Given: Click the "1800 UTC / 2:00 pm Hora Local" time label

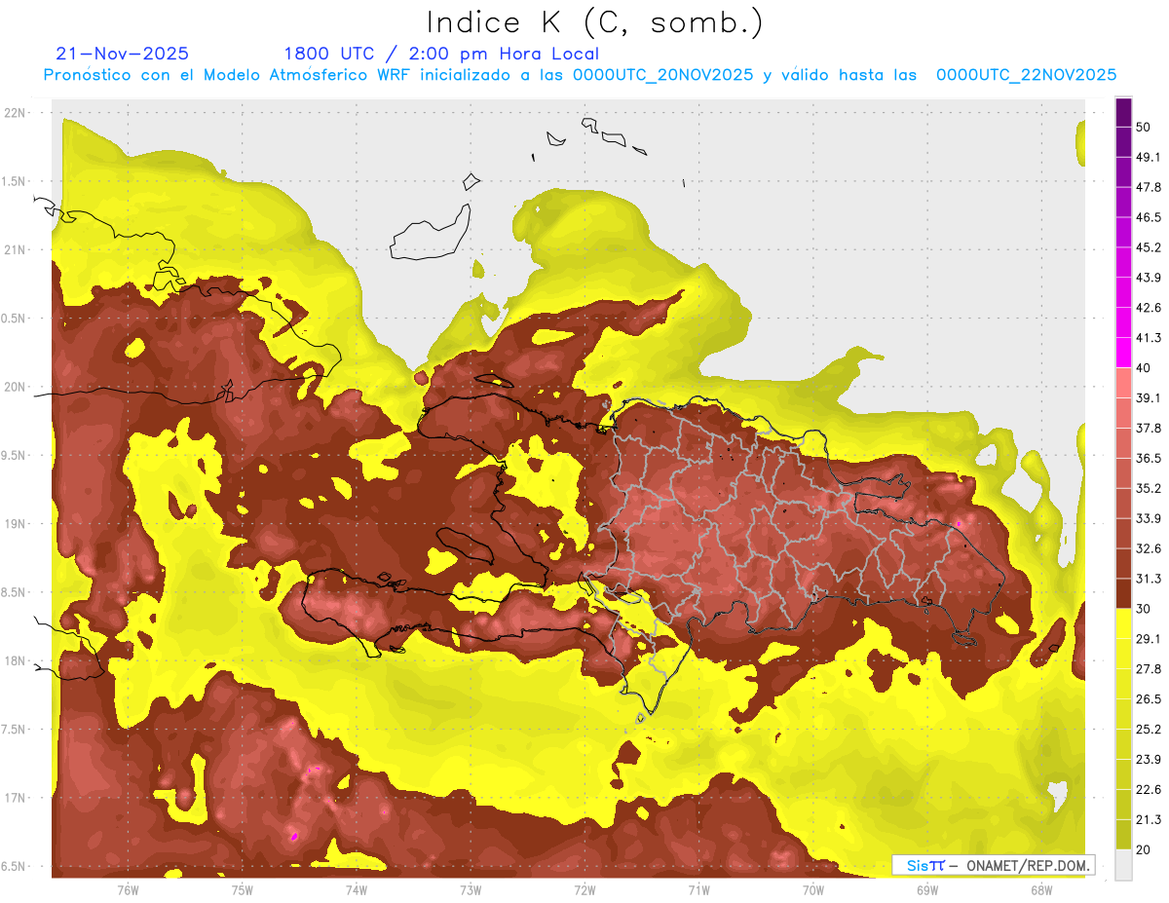Looking at the screenshot, I should pyautogui.click(x=441, y=54).
